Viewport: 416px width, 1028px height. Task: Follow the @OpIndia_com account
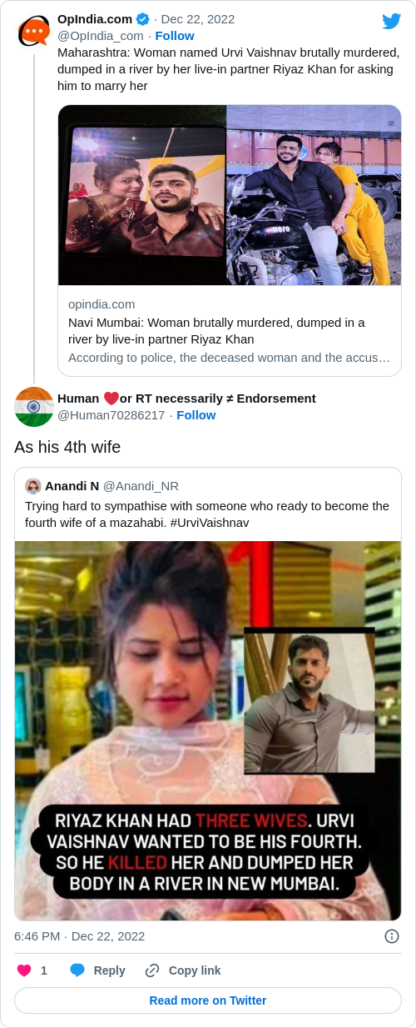(x=175, y=35)
